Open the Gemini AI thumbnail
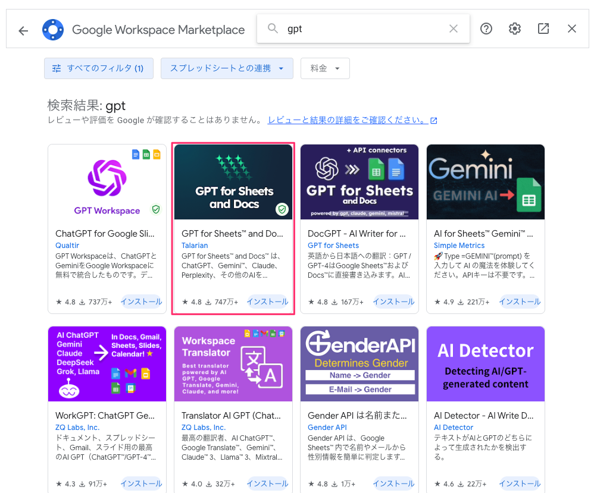The width and height of the screenshot is (594, 493). pos(486,182)
